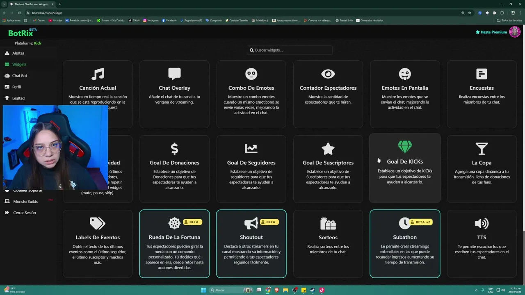Reload the page in the browser
The width and height of the screenshot is (525, 295).
(x=19, y=13)
